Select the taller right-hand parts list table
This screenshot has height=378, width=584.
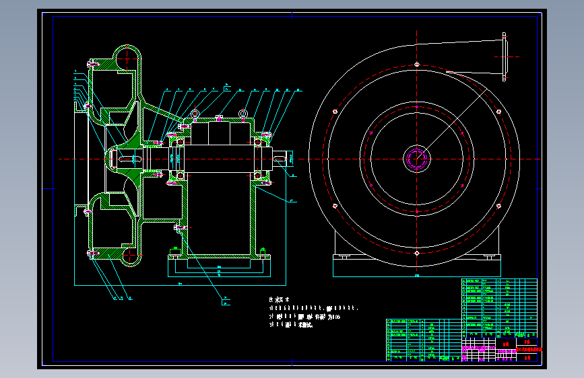click(499, 308)
